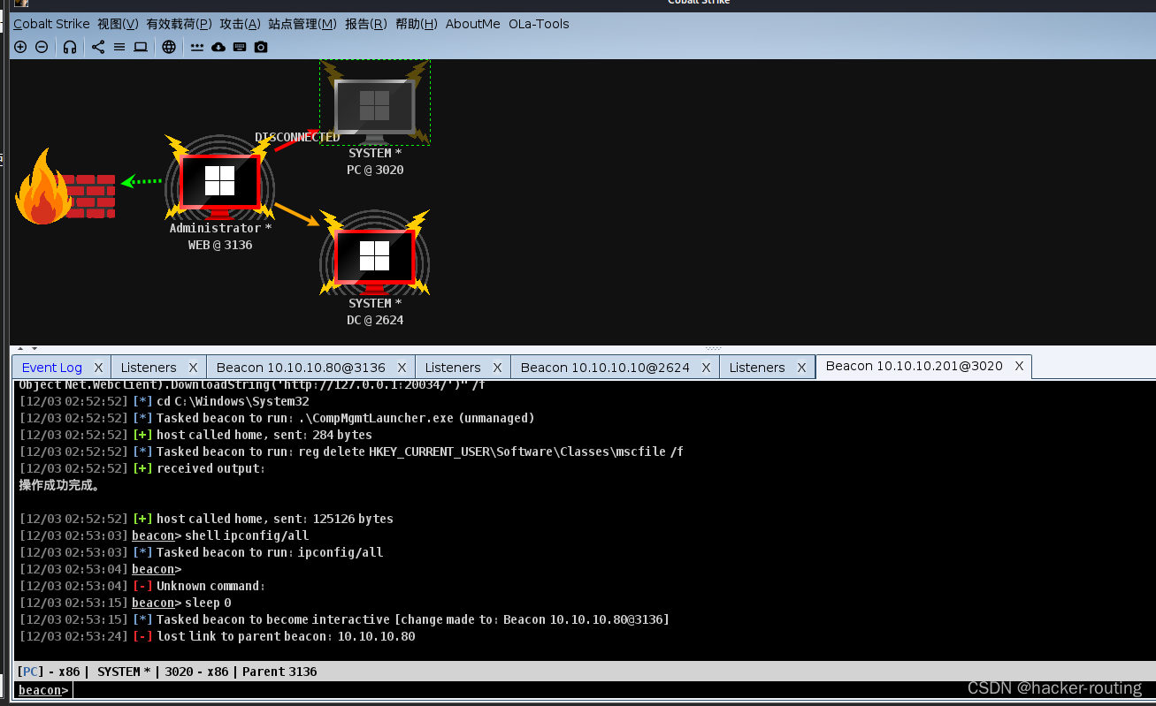Click the 'lost link to parent beacon' log line

click(x=218, y=636)
